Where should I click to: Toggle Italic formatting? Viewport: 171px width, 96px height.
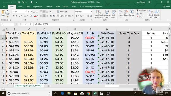pos(16,16)
